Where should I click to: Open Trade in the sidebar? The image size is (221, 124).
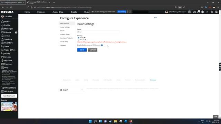click(5, 46)
